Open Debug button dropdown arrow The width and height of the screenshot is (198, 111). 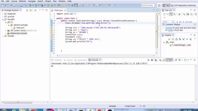(33, 5)
